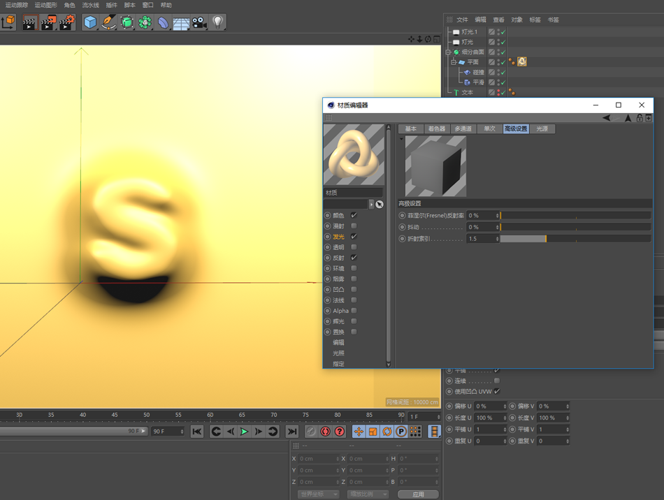Toggle the 颜色 channel checkbox

(x=354, y=215)
